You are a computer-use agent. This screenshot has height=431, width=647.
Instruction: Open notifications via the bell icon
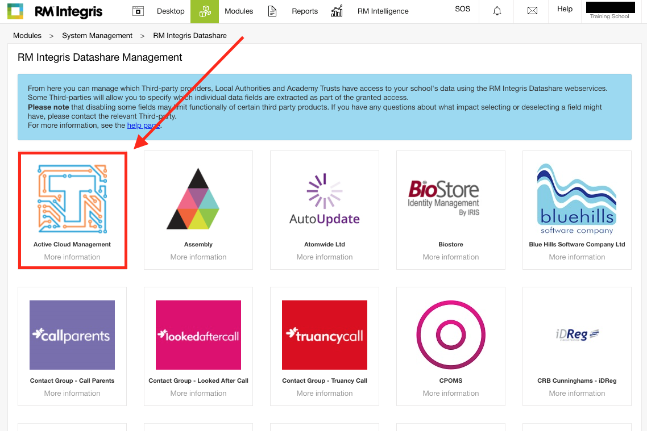496,11
